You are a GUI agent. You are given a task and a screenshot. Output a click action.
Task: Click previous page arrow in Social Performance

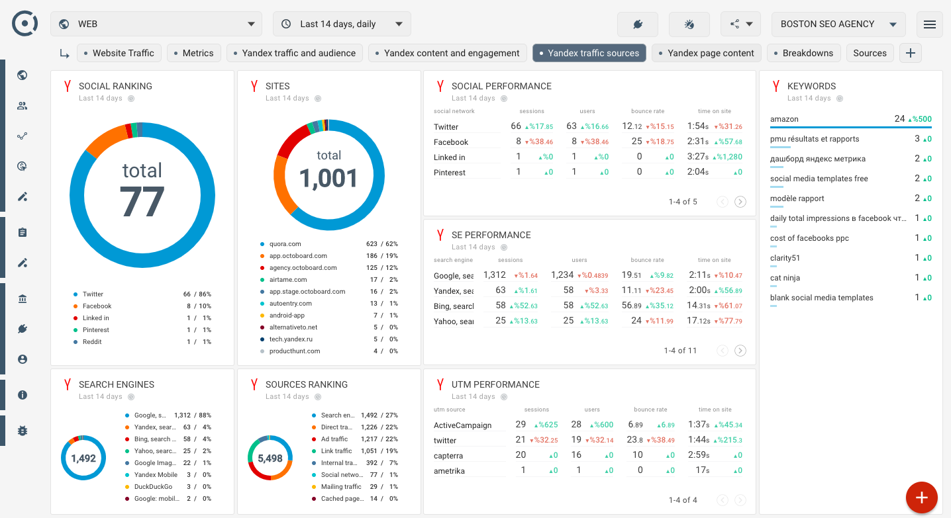pos(723,202)
